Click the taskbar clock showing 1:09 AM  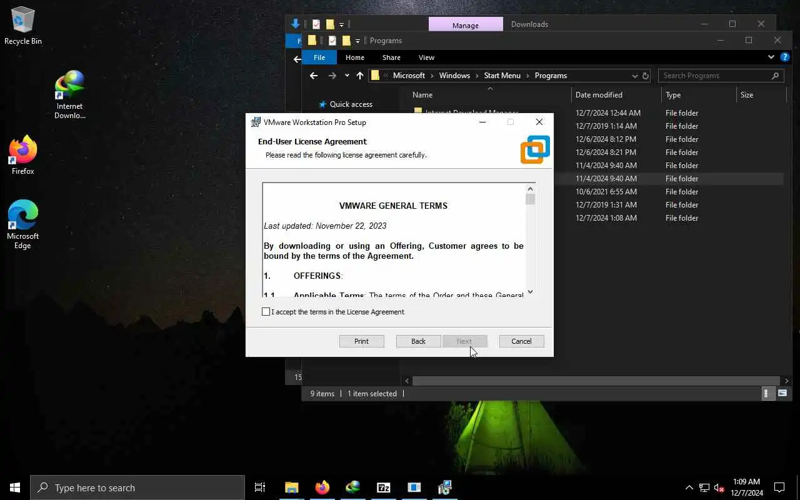point(747,487)
